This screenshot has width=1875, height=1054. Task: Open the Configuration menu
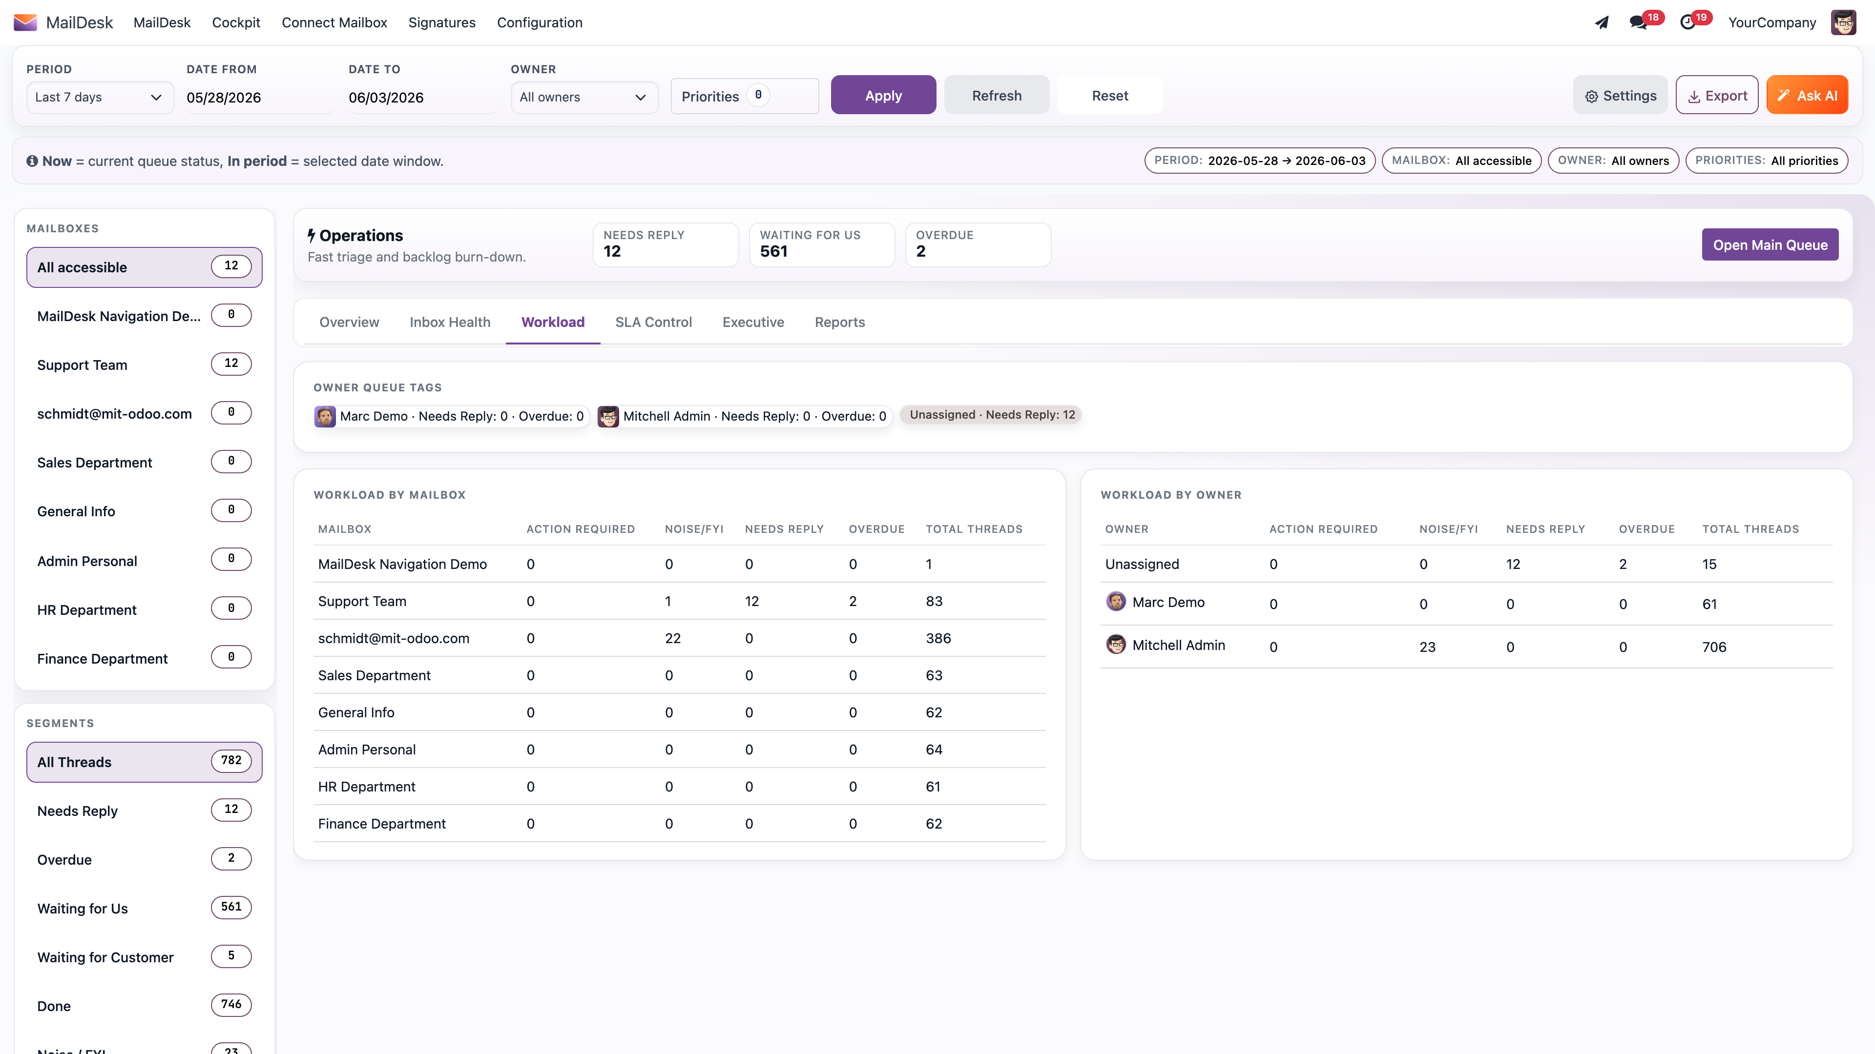(x=540, y=22)
